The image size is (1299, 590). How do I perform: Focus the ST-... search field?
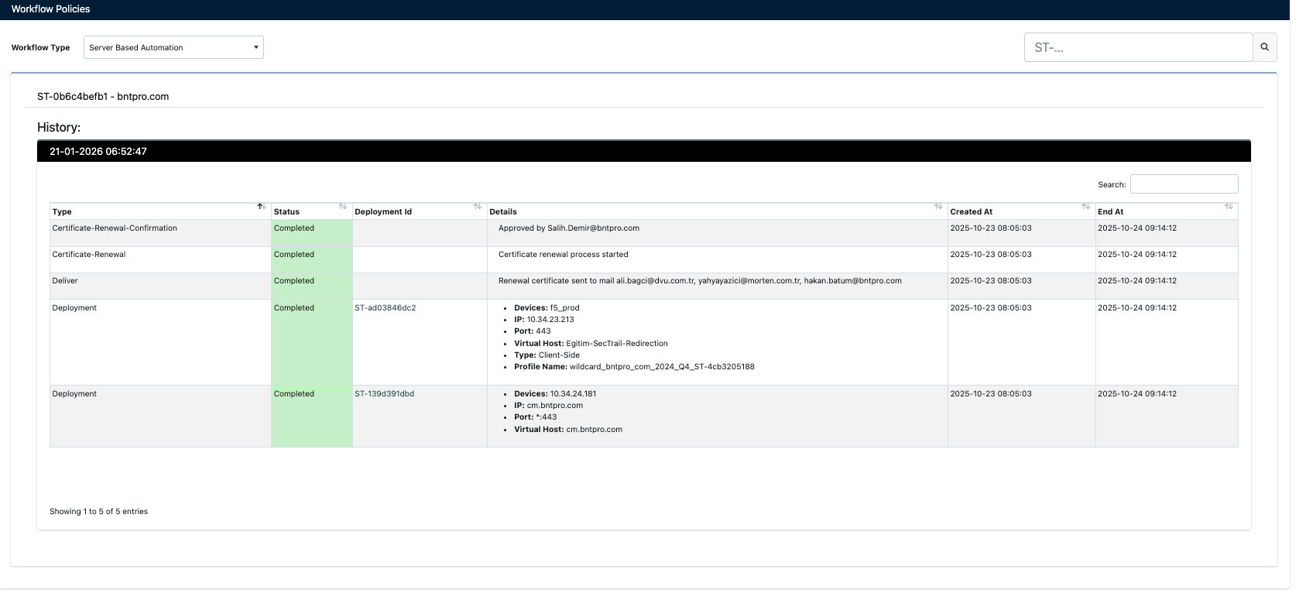click(x=1138, y=47)
